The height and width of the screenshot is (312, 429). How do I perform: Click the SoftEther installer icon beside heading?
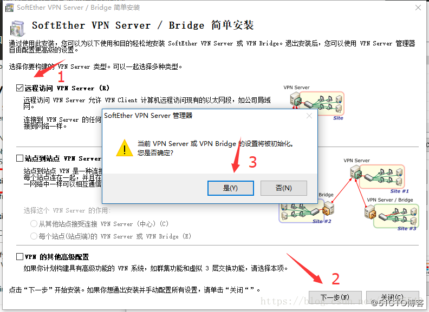pyautogui.click(x=17, y=29)
